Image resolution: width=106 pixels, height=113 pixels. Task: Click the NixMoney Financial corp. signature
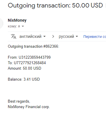click(x=29, y=107)
